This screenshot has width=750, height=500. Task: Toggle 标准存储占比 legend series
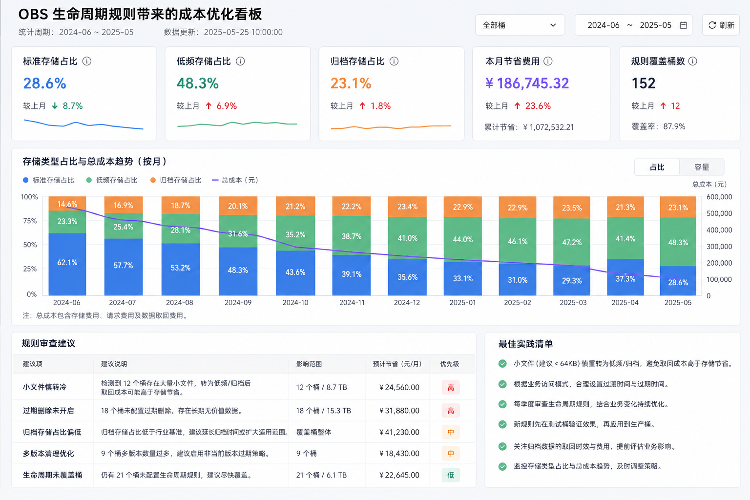tap(48, 180)
